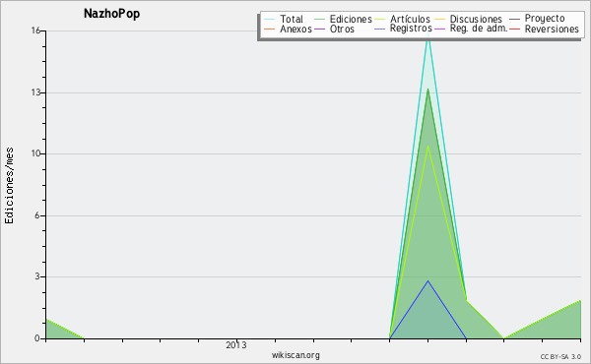Click the Reversiones legend label

pyautogui.click(x=552, y=29)
